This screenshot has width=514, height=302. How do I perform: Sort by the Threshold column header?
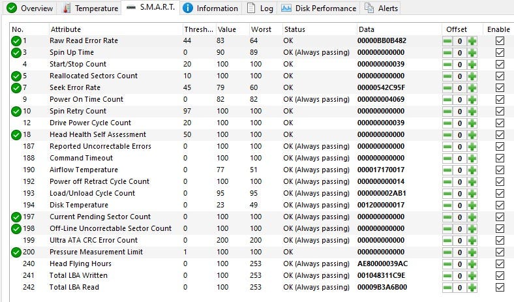pyautogui.click(x=198, y=29)
